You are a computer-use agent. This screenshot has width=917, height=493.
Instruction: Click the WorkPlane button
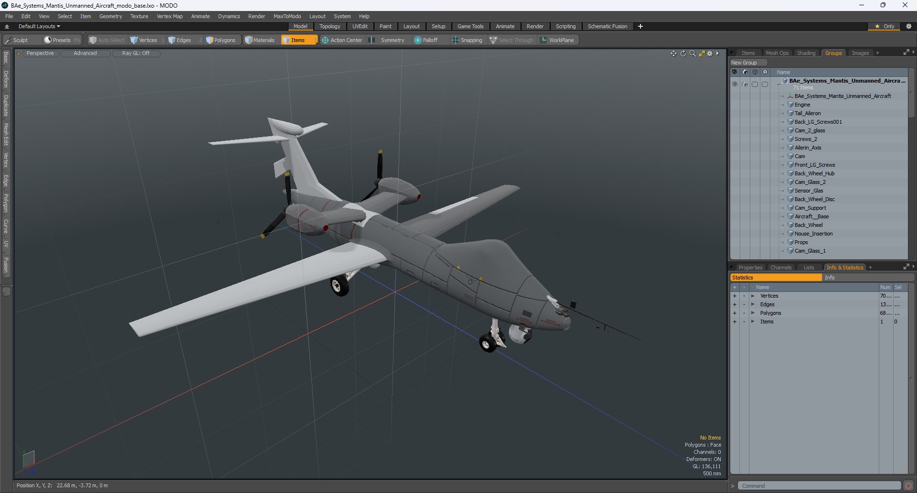pos(557,40)
